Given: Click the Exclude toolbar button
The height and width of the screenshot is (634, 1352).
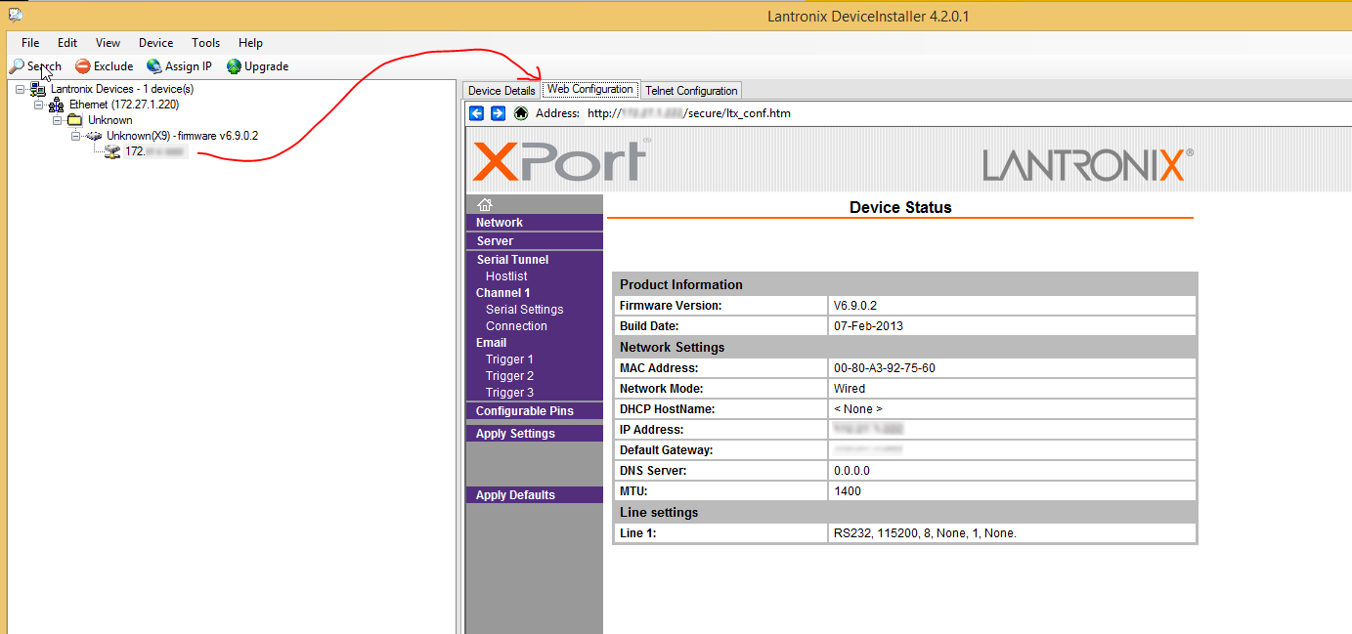Looking at the screenshot, I should (105, 66).
